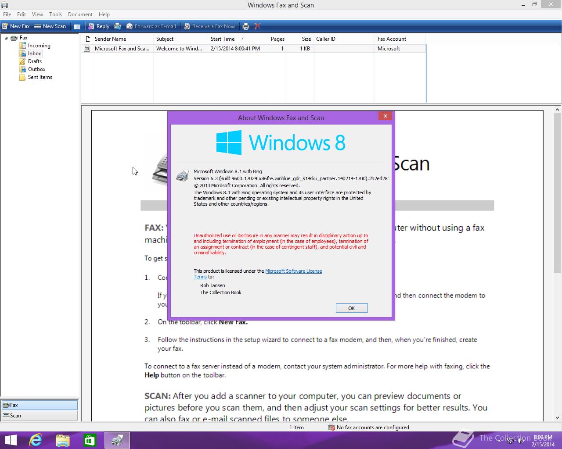Switch to the Scan view button

[x=40, y=416]
